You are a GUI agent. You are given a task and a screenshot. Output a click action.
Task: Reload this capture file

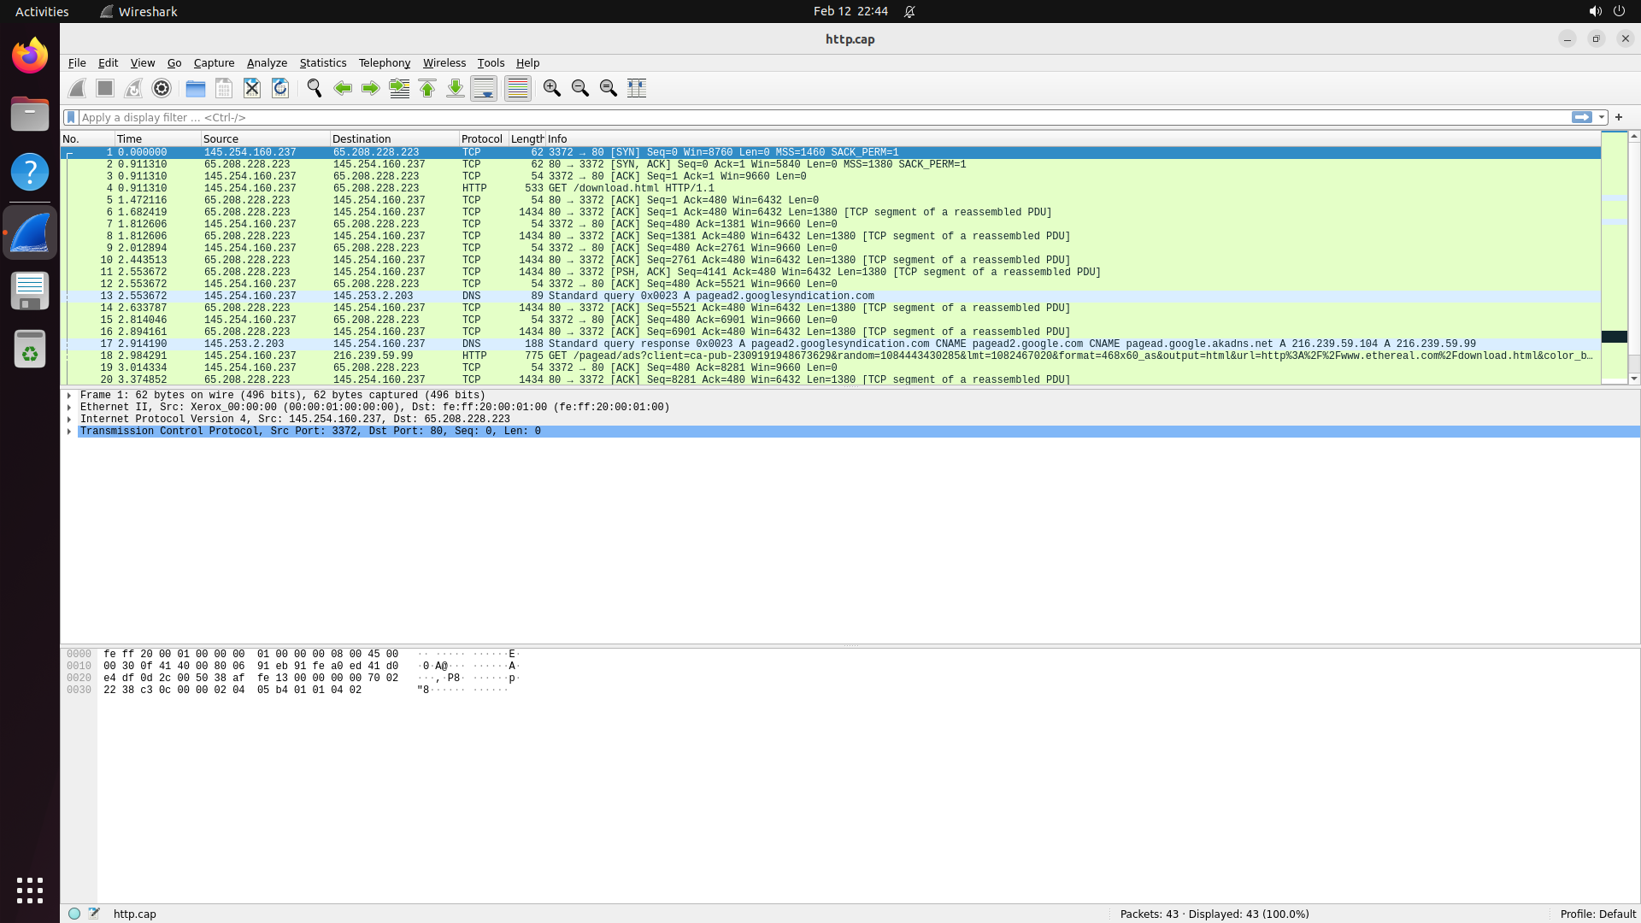(x=279, y=88)
